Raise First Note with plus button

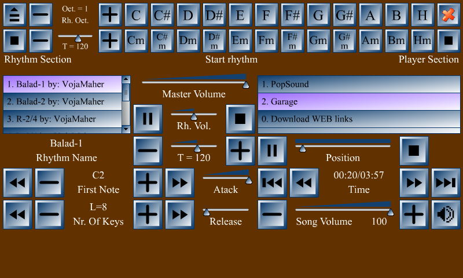[148, 182]
